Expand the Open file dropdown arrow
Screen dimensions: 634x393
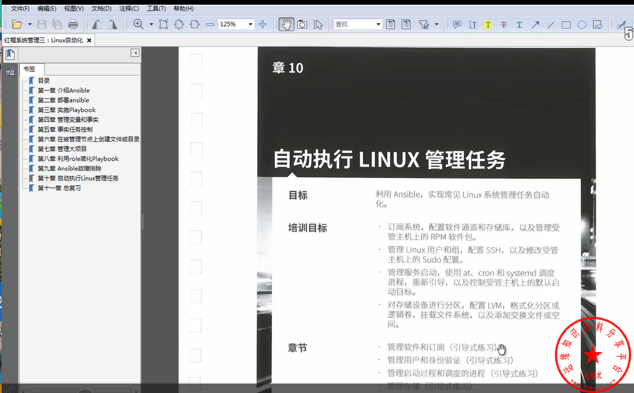[29, 25]
